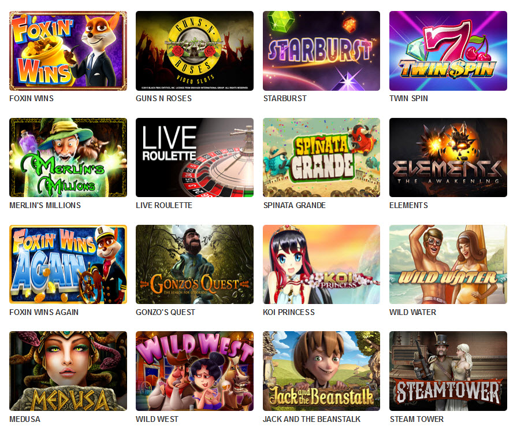
Task: Select the WILD WATER title text
Action: tap(412, 312)
